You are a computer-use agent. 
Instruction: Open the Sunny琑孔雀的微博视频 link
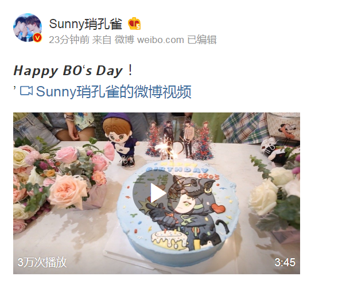pyautogui.click(x=114, y=91)
